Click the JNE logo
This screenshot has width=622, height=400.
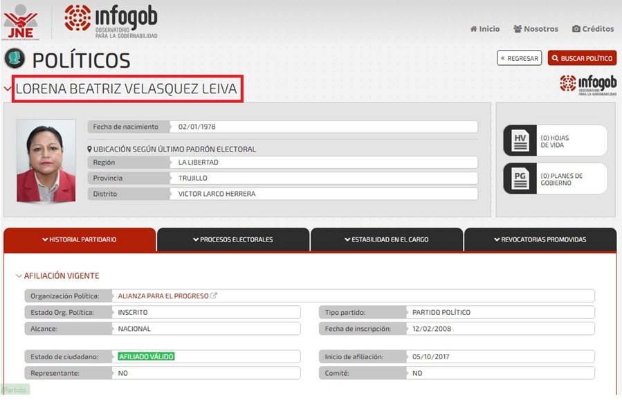click(x=20, y=21)
